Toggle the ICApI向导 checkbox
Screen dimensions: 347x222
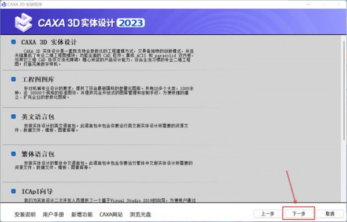click(13, 191)
